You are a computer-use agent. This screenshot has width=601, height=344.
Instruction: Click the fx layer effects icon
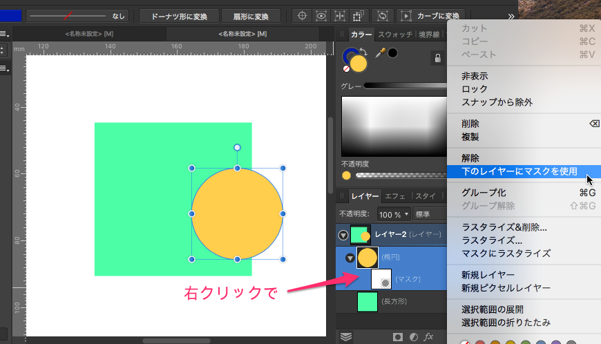click(429, 337)
